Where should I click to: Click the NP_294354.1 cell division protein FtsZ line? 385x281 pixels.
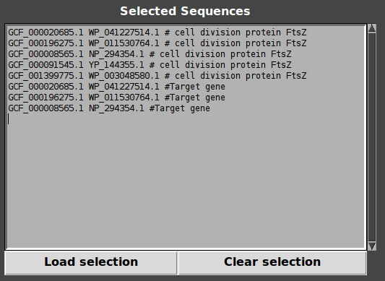coord(150,54)
